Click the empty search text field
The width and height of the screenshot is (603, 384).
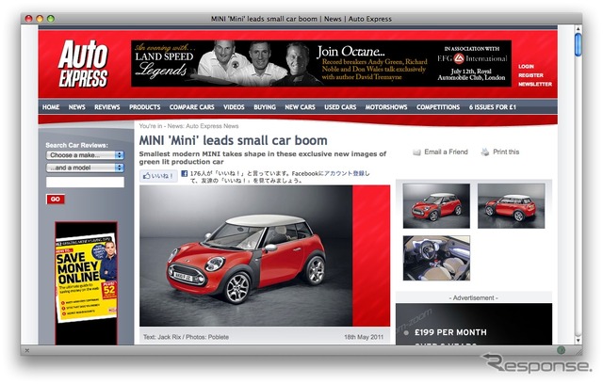coord(85,182)
